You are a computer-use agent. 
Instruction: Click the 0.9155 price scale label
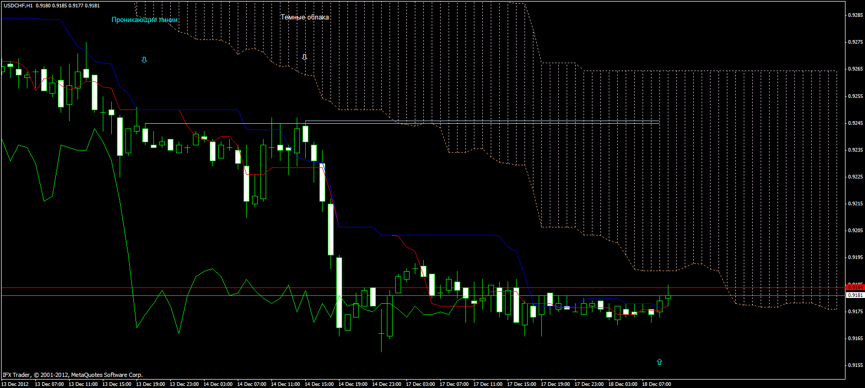[855, 365]
